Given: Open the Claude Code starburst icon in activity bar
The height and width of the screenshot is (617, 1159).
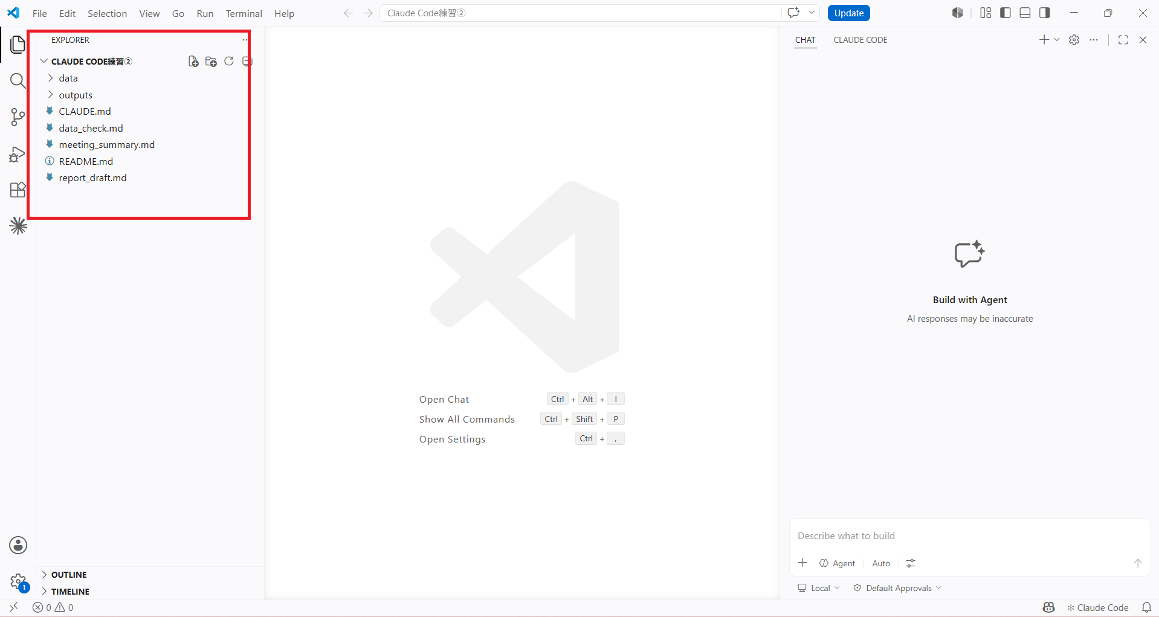Looking at the screenshot, I should 18,226.
